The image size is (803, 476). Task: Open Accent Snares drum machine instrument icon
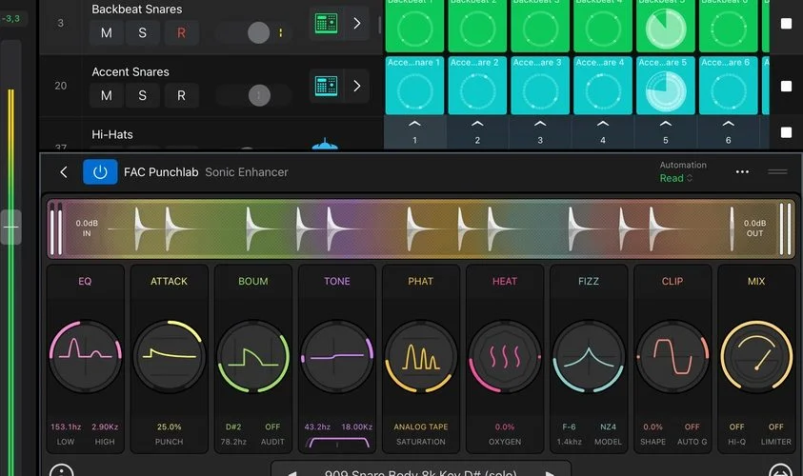(326, 86)
